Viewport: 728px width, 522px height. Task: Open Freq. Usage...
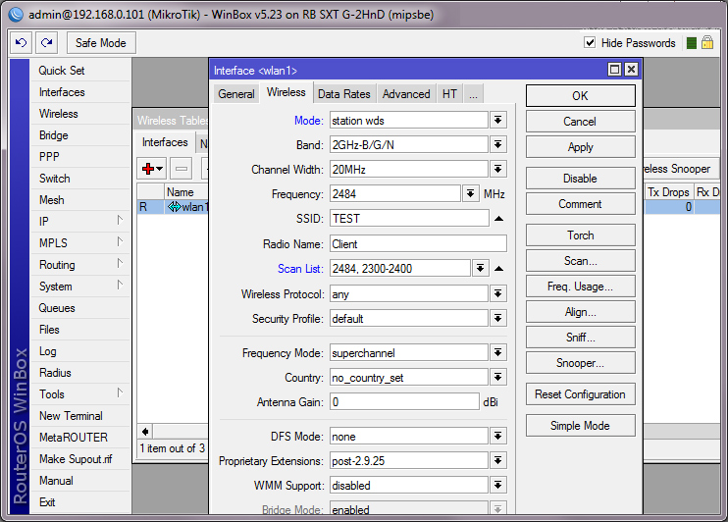coord(581,287)
